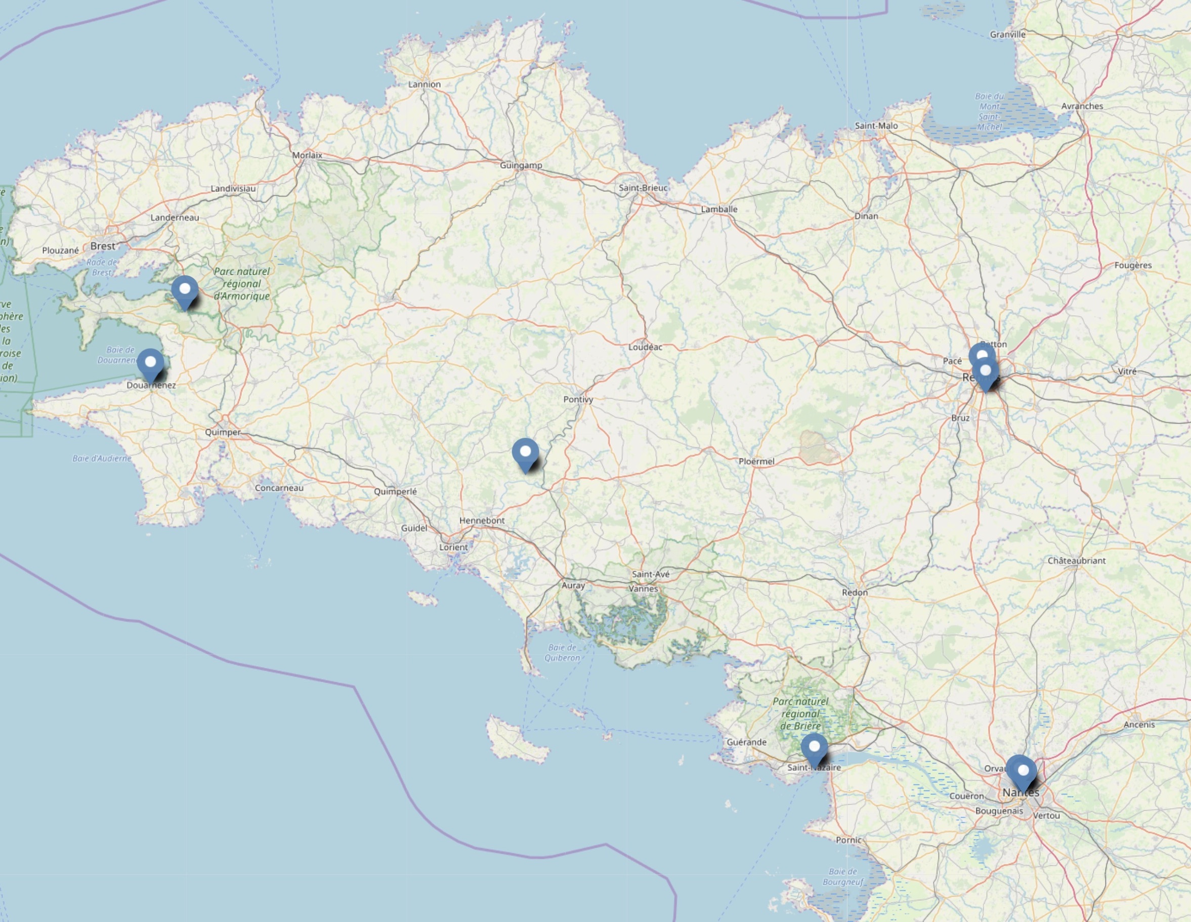
Task: Click the Vannes city label
Action: coord(643,589)
